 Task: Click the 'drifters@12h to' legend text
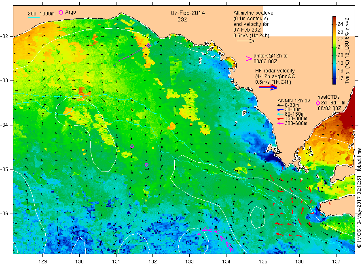click(x=271, y=56)
